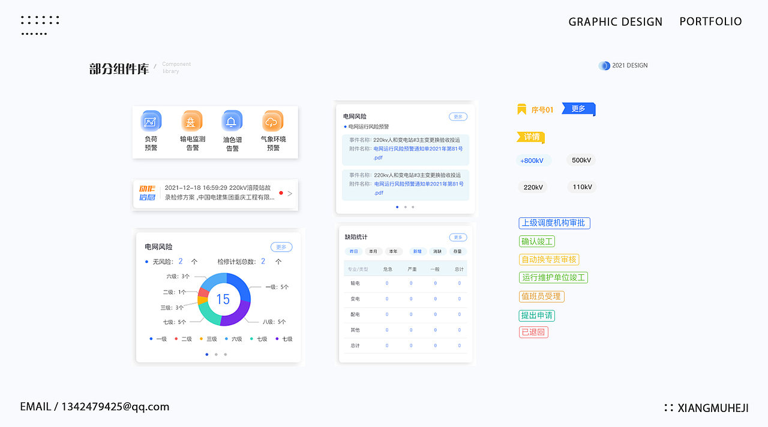Open the 负荷预警 load warning icon
The height and width of the screenshot is (427, 768).
point(151,121)
